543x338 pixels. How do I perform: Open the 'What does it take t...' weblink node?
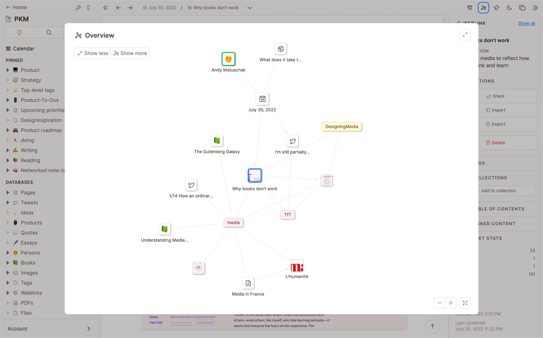[281, 49]
